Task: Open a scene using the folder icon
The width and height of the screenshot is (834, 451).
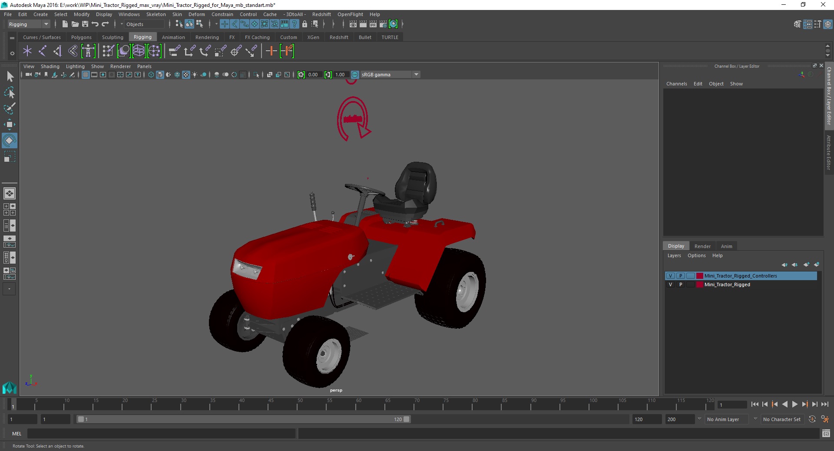Action: (x=75, y=24)
